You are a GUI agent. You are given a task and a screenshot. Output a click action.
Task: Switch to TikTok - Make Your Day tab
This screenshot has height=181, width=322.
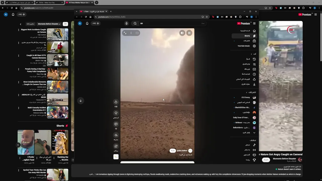click(49, 3)
